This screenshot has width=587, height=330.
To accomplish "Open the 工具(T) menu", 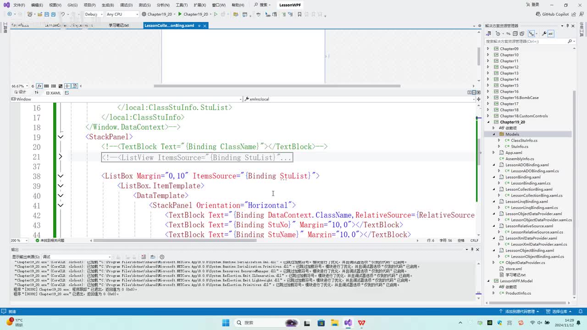I will point(182,5).
